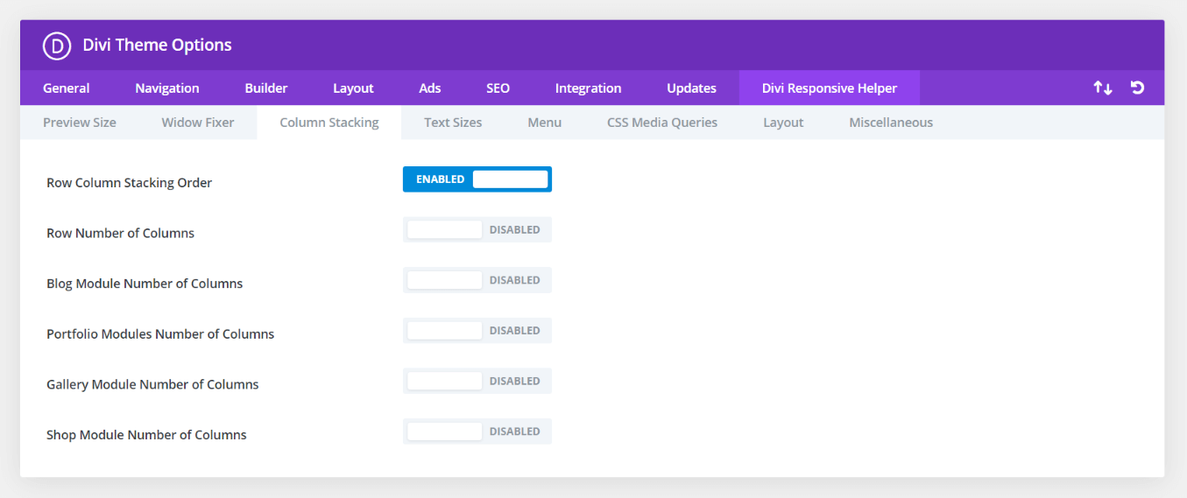Disable Row Column Stacking Order toggle
Image resolution: width=1187 pixels, height=498 pixels.
click(x=477, y=179)
